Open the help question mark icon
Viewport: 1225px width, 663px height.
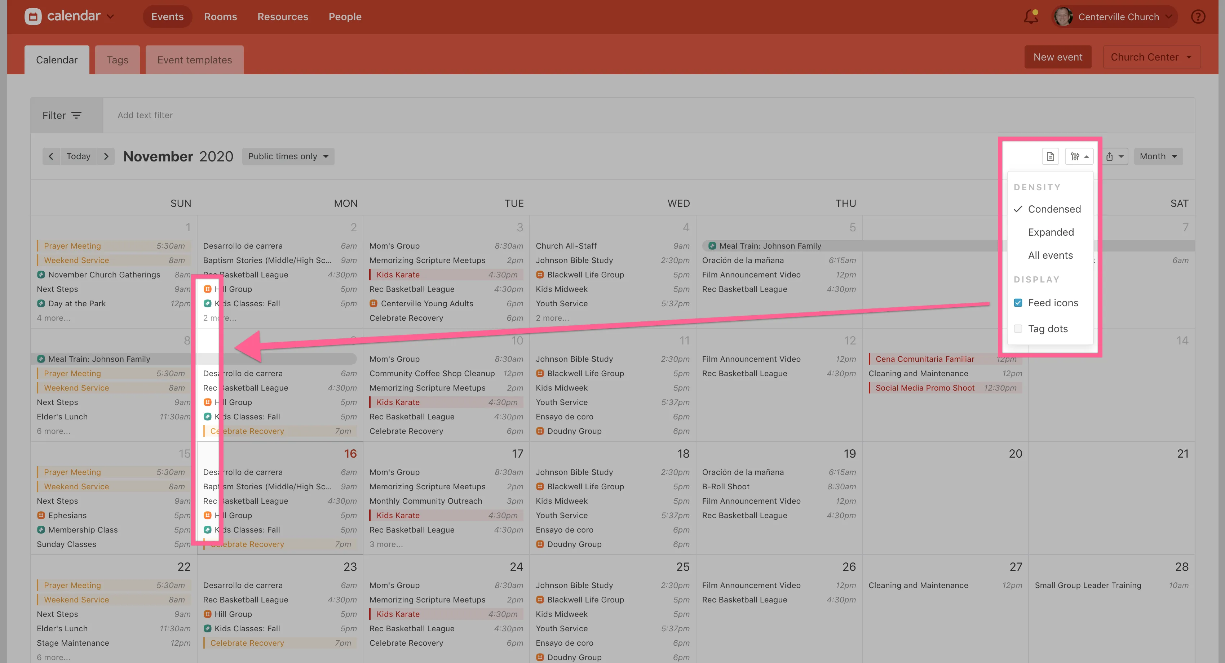point(1197,17)
